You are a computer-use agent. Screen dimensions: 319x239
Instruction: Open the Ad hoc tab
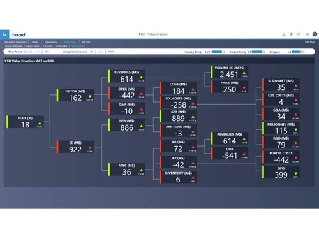[86, 42]
